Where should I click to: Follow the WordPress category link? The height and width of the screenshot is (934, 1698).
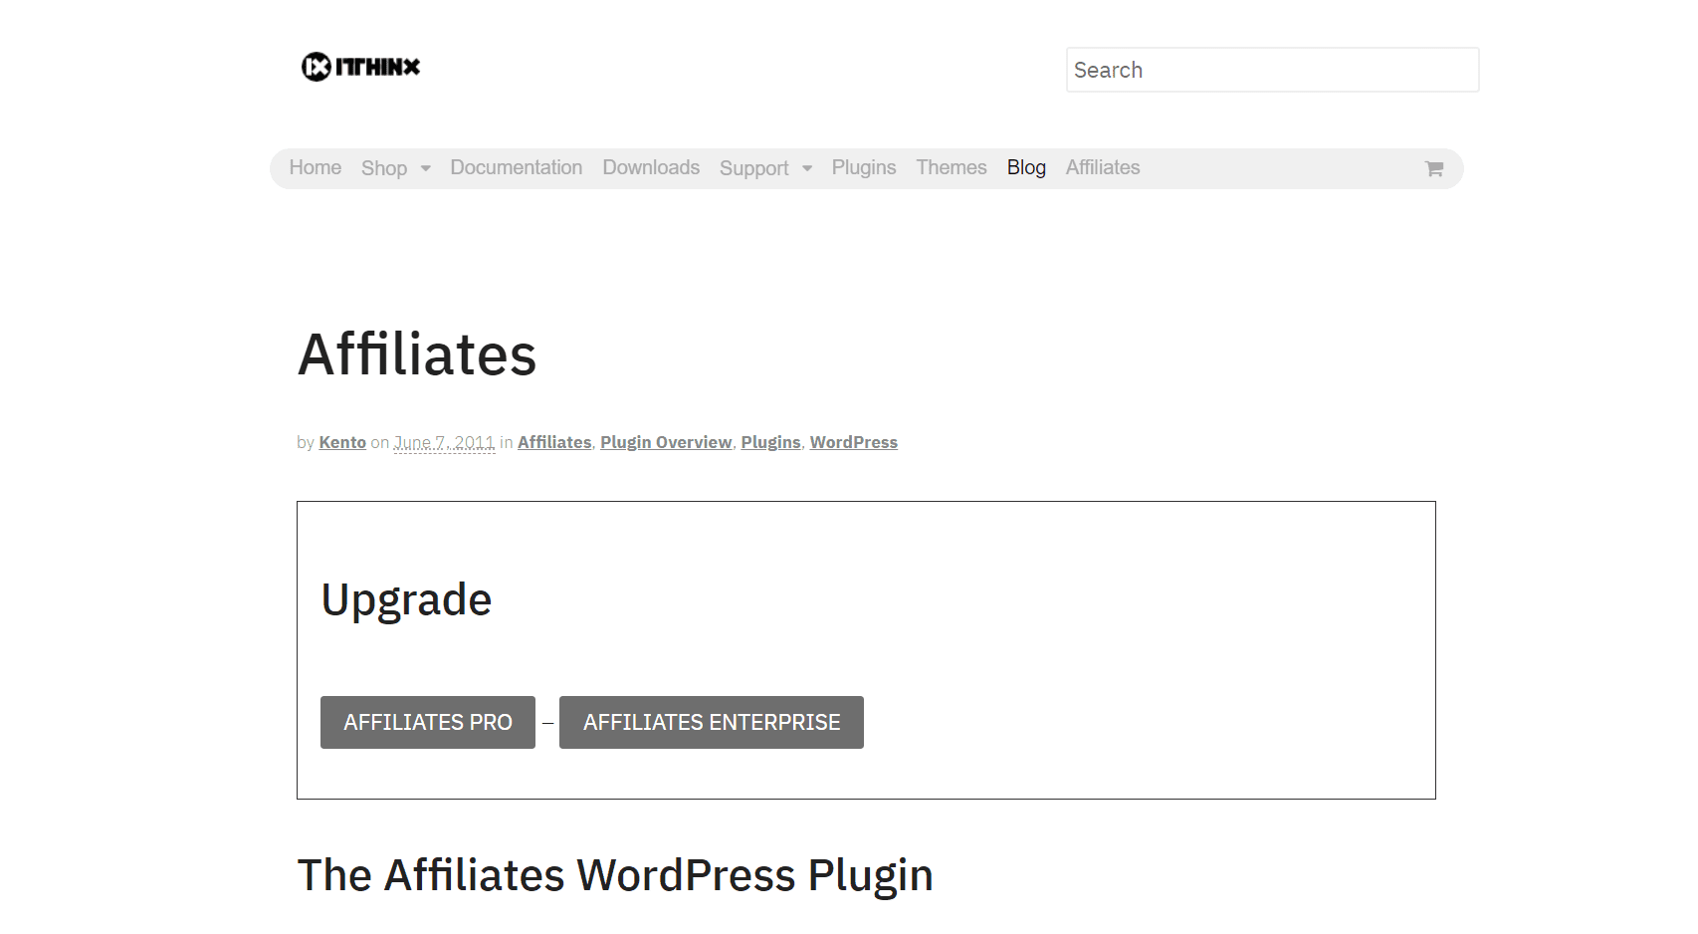(853, 441)
